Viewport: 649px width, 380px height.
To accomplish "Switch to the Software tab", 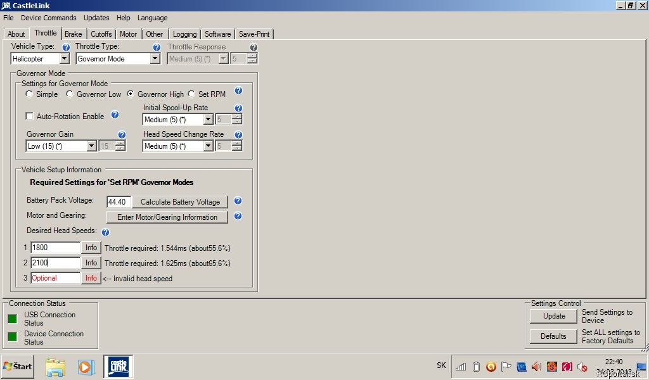I will [218, 34].
